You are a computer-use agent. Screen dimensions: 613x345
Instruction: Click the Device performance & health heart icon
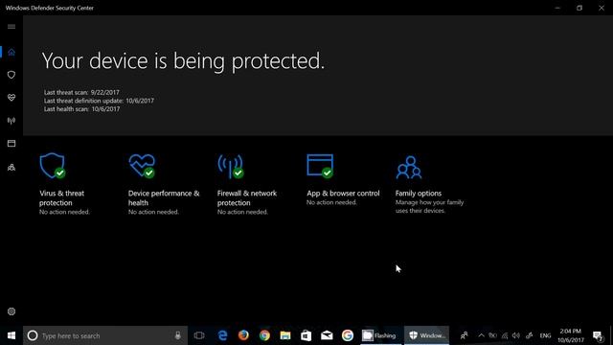pos(142,166)
